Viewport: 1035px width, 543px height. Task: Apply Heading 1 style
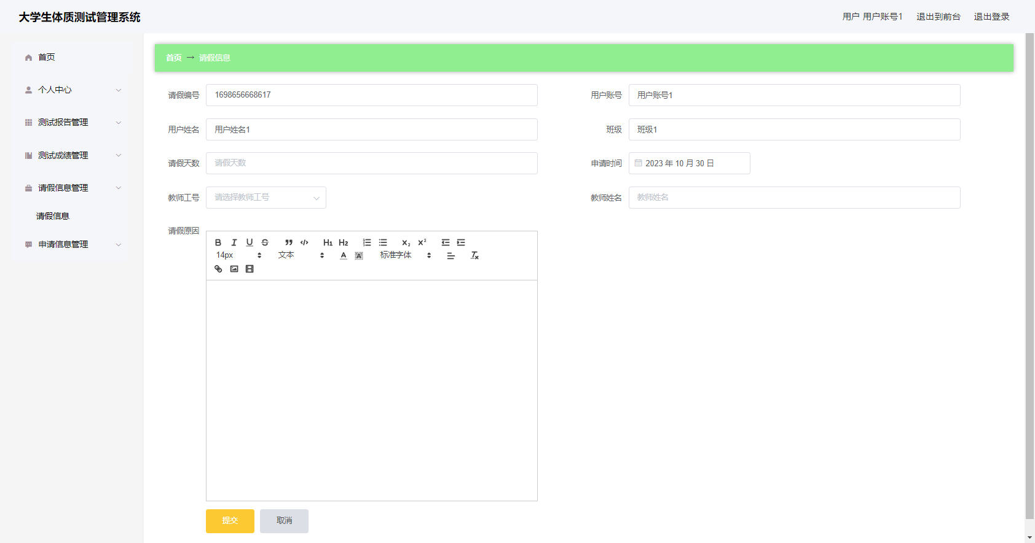pyautogui.click(x=328, y=242)
